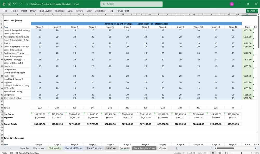Switch to the Insert ribbon tab
Image resolution: width=260 pixels, height=154 pixels.
pos(24,11)
